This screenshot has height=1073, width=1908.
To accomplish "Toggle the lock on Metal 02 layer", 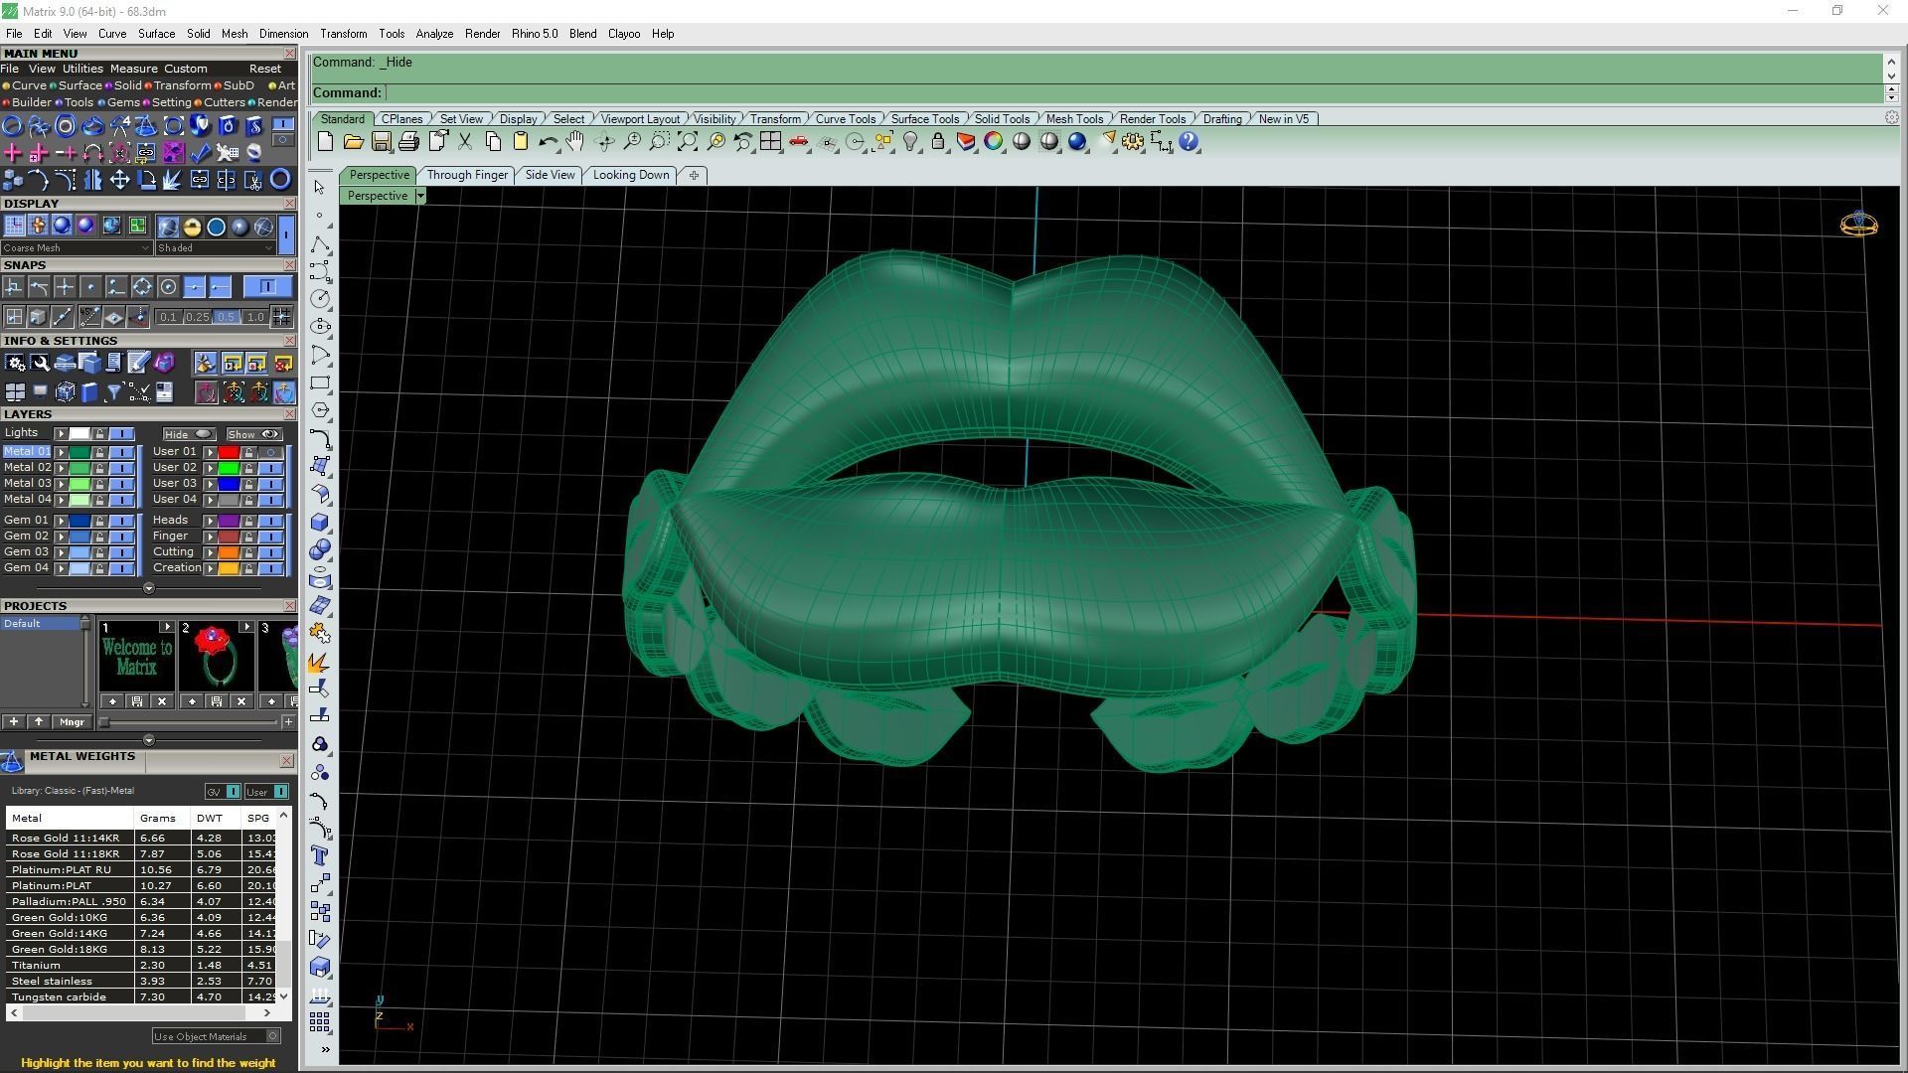I will 99,468.
